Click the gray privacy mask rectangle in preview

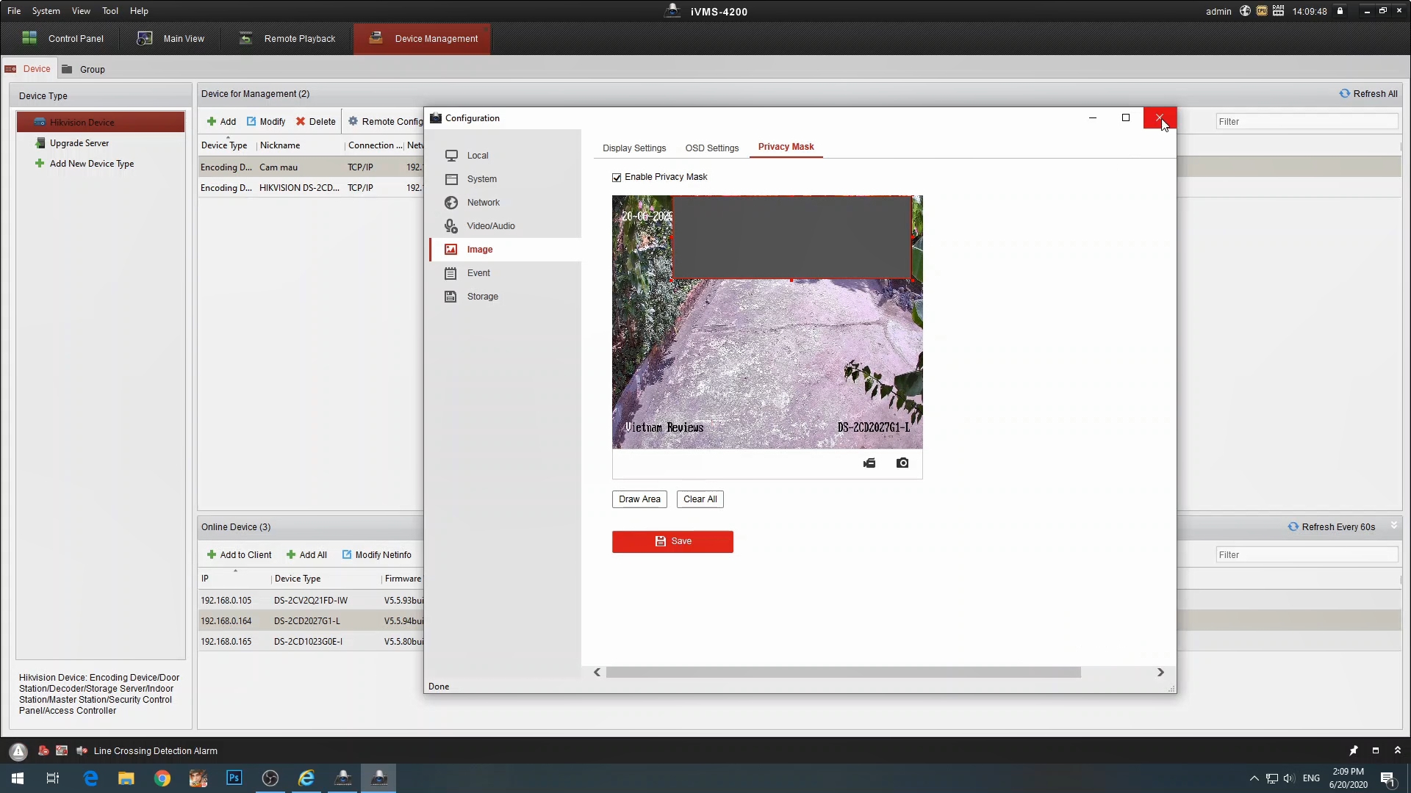(x=791, y=237)
